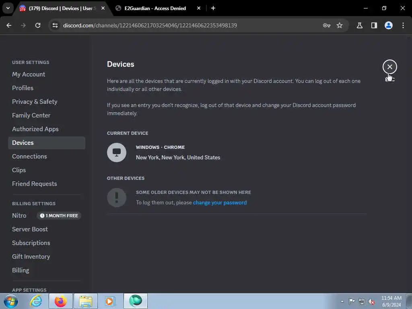Open Connections settings

[47, 157]
